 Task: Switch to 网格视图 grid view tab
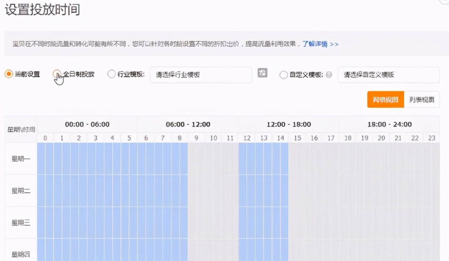pyautogui.click(x=385, y=100)
